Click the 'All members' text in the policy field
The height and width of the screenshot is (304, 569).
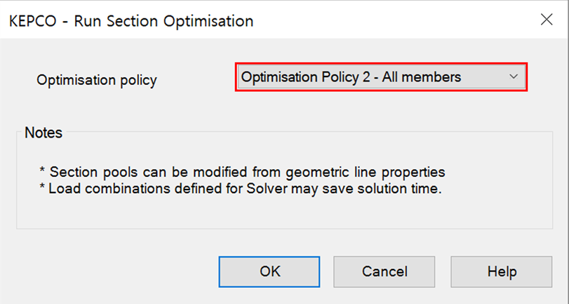coord(424,77)
